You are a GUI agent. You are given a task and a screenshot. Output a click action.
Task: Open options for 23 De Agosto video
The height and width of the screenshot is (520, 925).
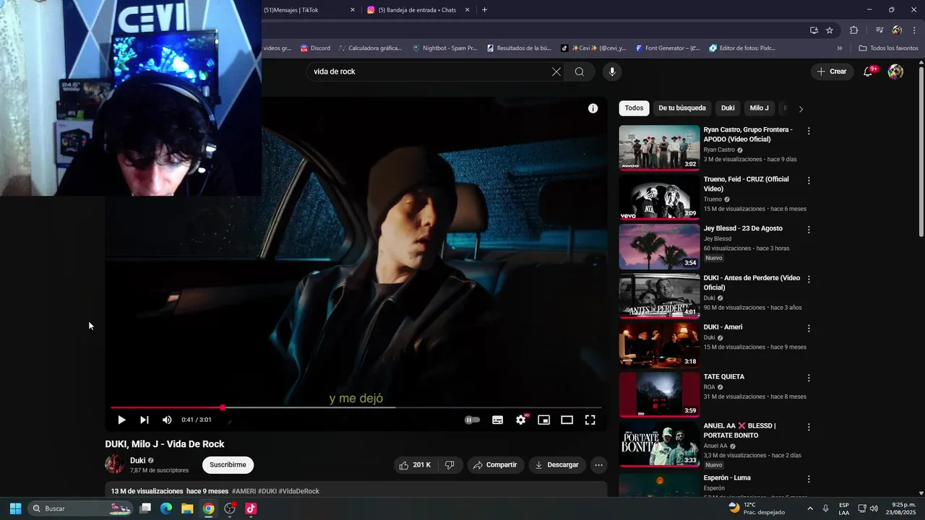809,230
